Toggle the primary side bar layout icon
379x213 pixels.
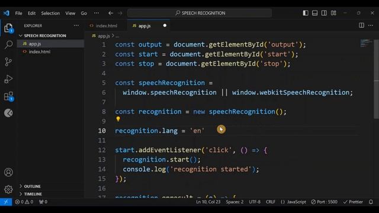click(x=306, y=13)
